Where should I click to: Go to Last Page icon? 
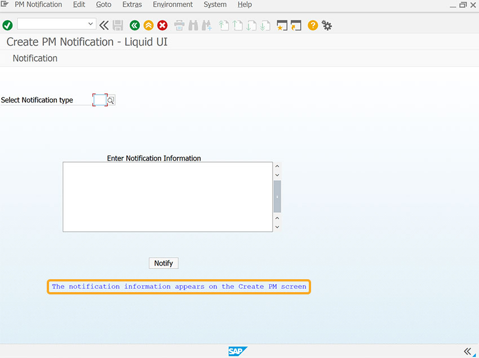pos(265,25)
